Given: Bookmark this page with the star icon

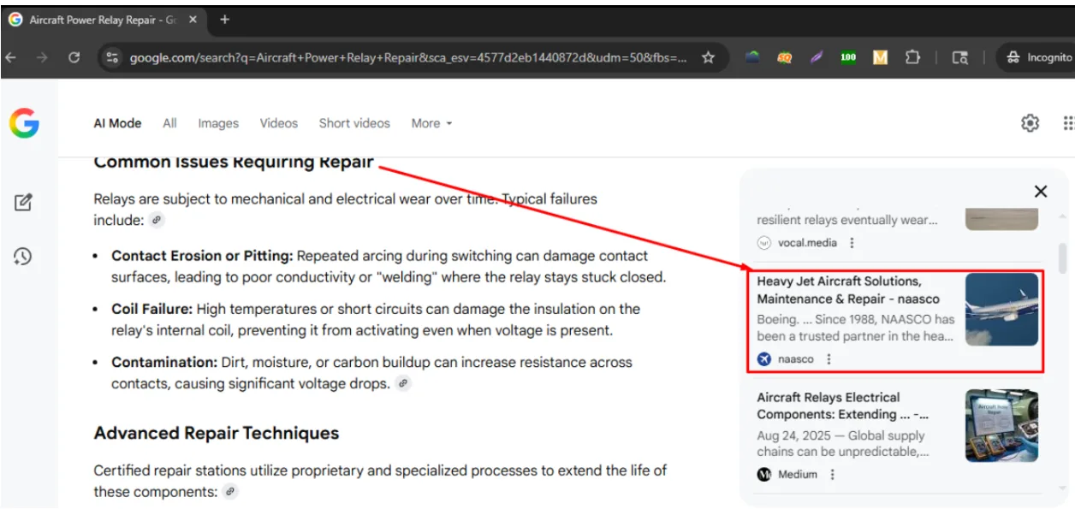Looking at the screenshot, I should coord(708,57).
